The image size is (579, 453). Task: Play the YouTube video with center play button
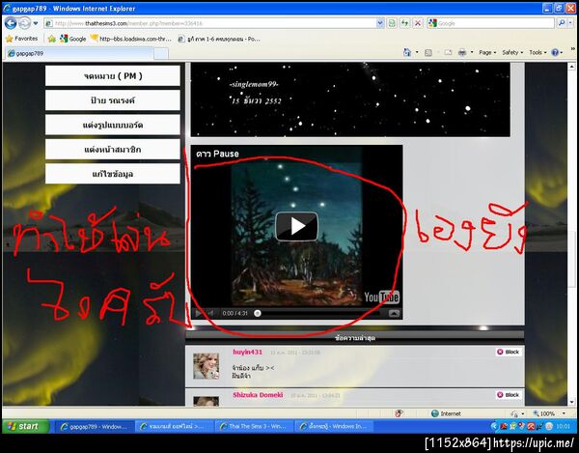point(296,226)
